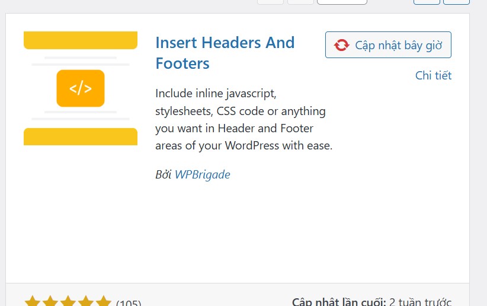Image resolution: width=487 pixels, height=306 pixels.
Task: Click the next-page pagination button at top
Action: pyautogui.click(x=427, y=2)
